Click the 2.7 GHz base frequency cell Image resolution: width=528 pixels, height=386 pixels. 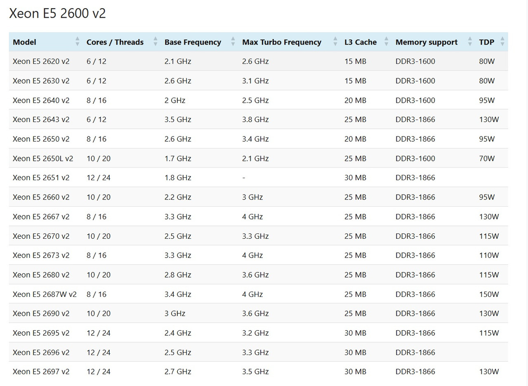pyautogui.click(x=178, y=372)
